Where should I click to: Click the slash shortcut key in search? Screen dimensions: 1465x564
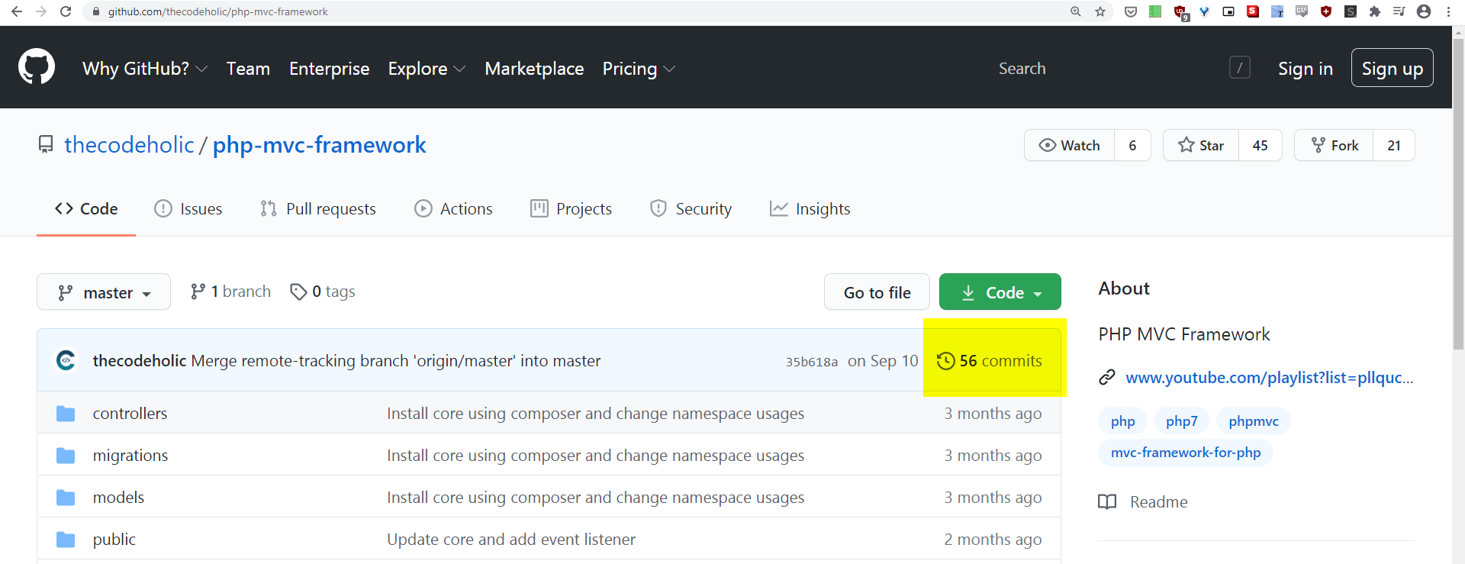(x=1240, y=68)
